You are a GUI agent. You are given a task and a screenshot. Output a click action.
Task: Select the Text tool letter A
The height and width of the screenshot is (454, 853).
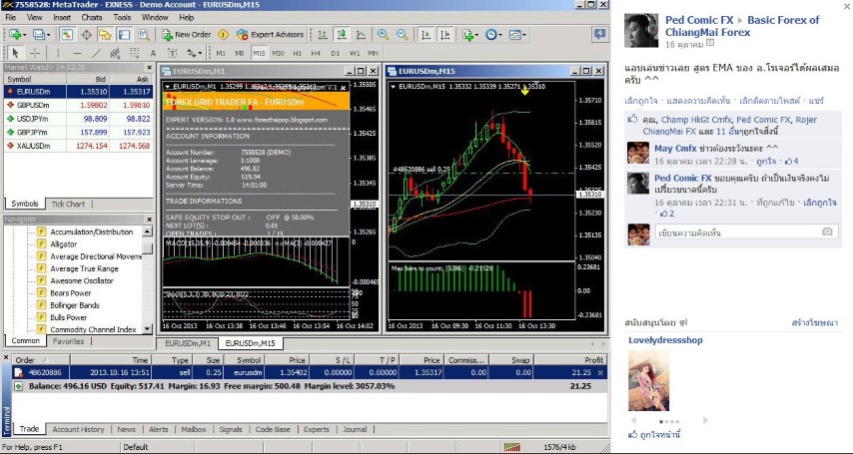click(x=153, y=53)
